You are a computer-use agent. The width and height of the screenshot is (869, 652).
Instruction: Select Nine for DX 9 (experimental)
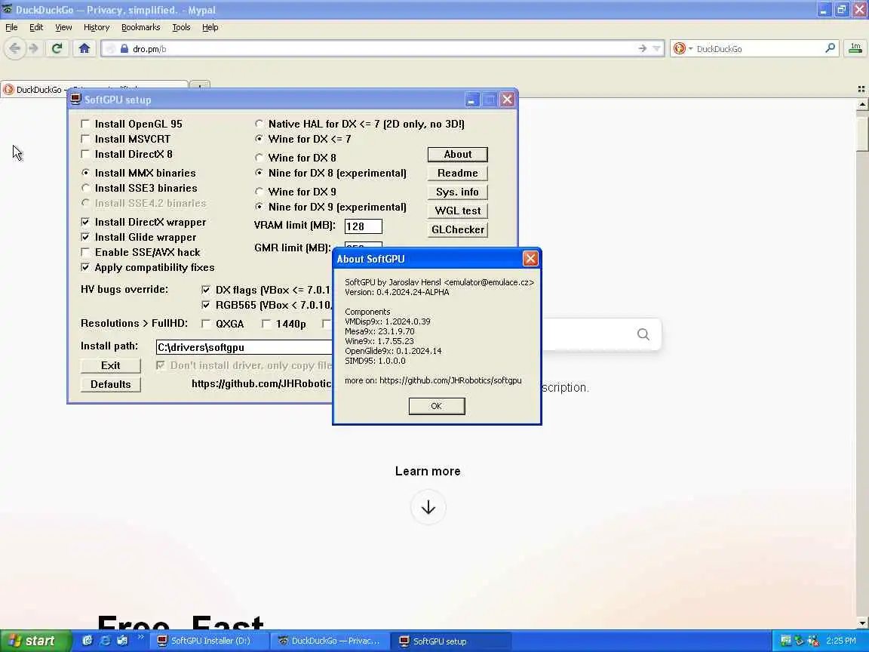pos(259,206)
